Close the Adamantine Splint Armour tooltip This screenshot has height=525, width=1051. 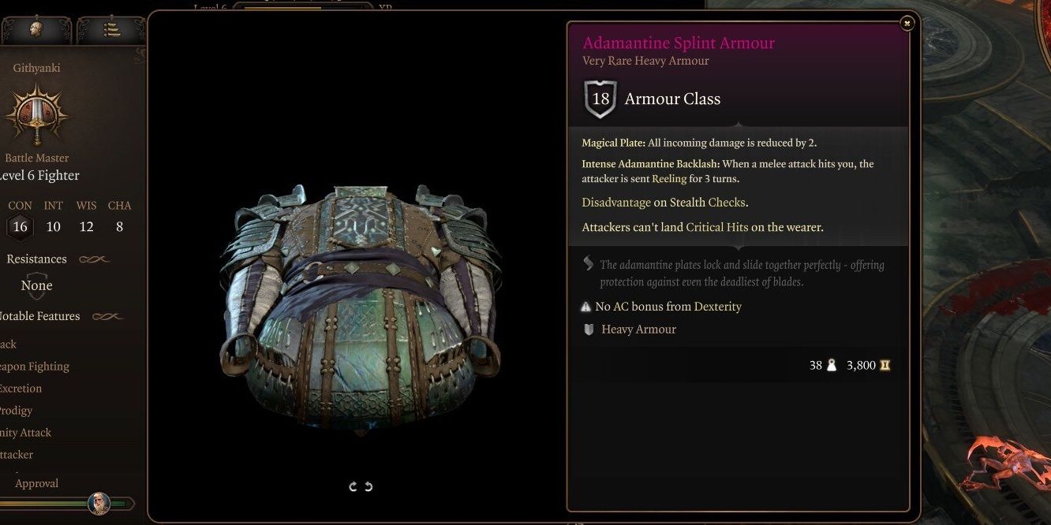tap(907, 24)
